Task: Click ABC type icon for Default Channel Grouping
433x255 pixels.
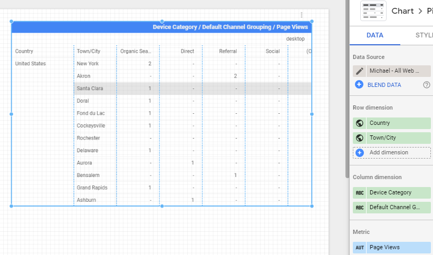Action: (x=359, y=207)
